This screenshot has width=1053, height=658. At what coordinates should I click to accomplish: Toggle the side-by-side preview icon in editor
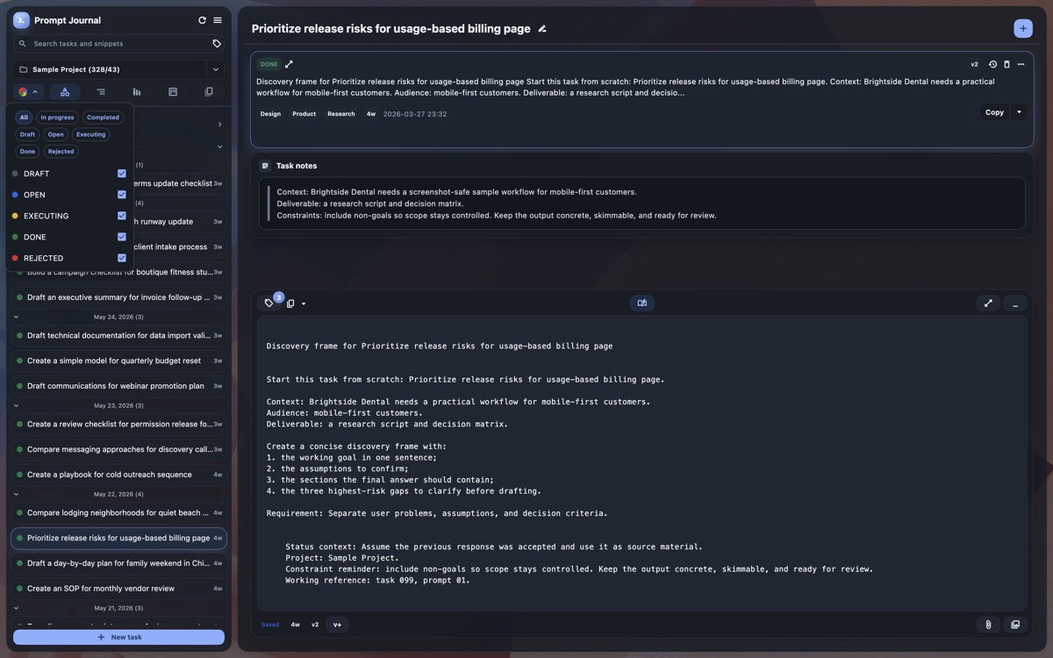point(641,303)
